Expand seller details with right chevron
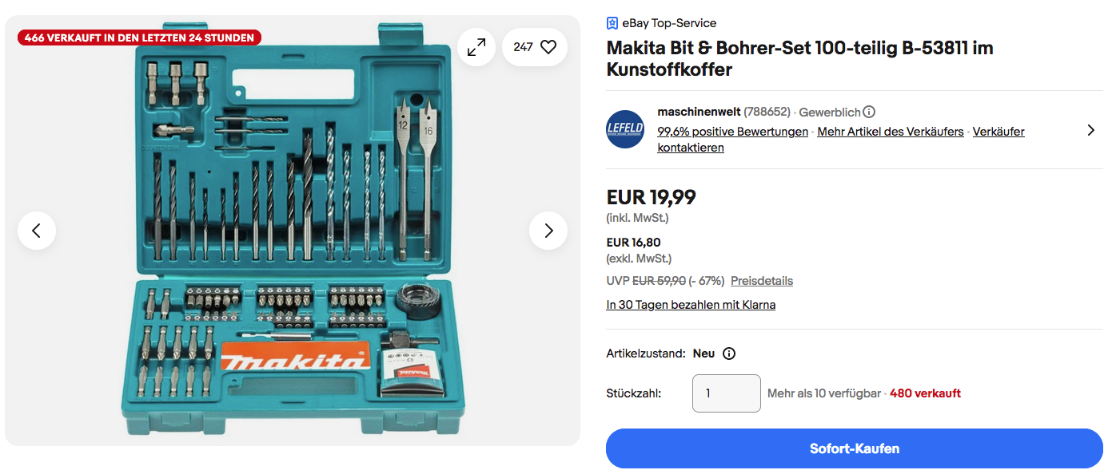This screenshot has width=1116, height=470. point(1091,130)
